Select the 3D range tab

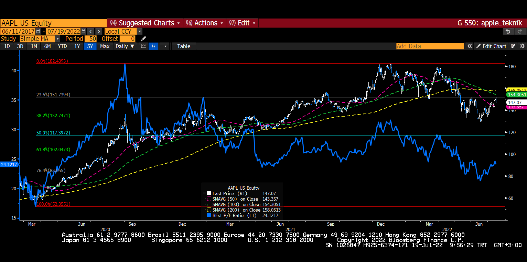coord(20,46)
